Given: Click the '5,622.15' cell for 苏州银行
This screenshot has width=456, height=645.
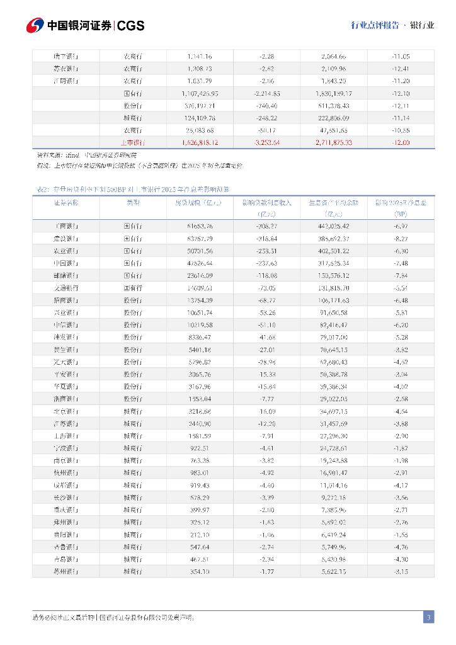Looking at the screenshot, I should (x=334, y=572).
